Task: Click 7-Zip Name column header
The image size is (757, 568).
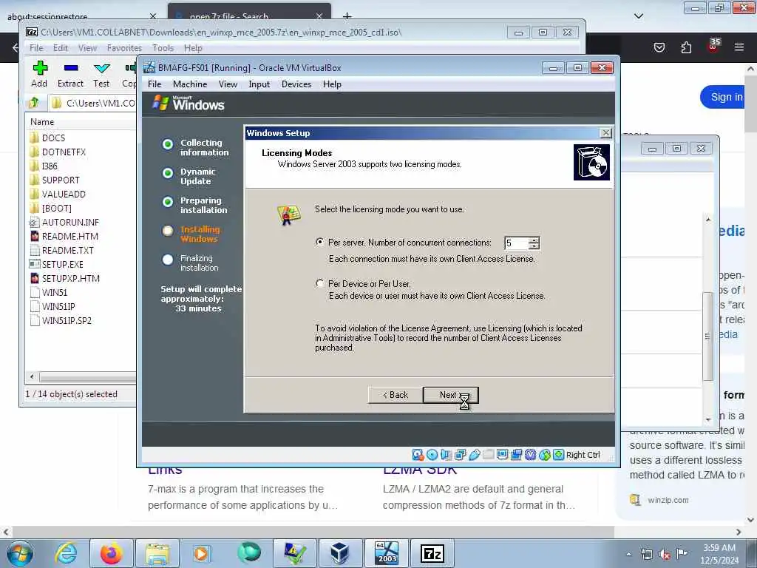Action: tap(81, 122)
